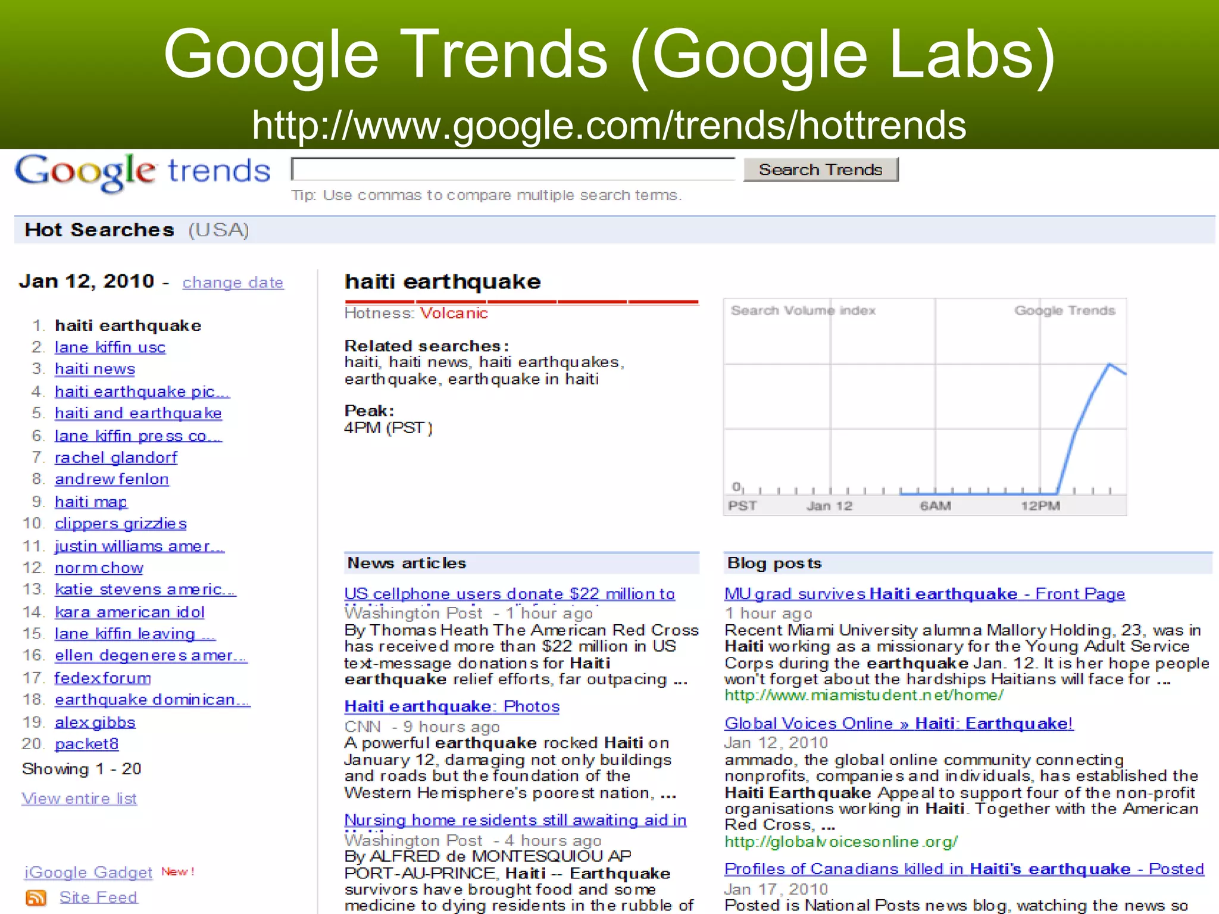Select 'katie stevens americ...' hot search
This screenshot has width=1219, height=914.
[145, 589]
